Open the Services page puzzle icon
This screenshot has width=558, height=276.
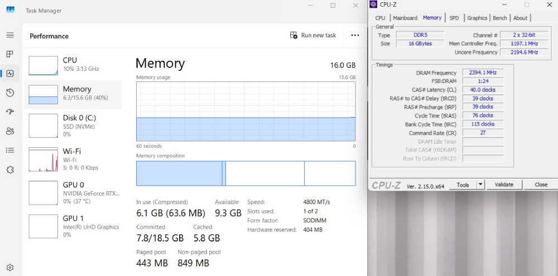tap(9, 170)
